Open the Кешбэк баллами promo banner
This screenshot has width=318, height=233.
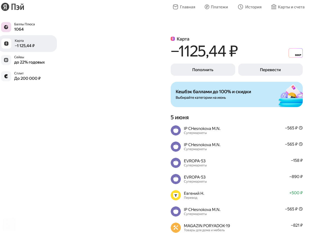pyautogui.click(x=237, y=94)
